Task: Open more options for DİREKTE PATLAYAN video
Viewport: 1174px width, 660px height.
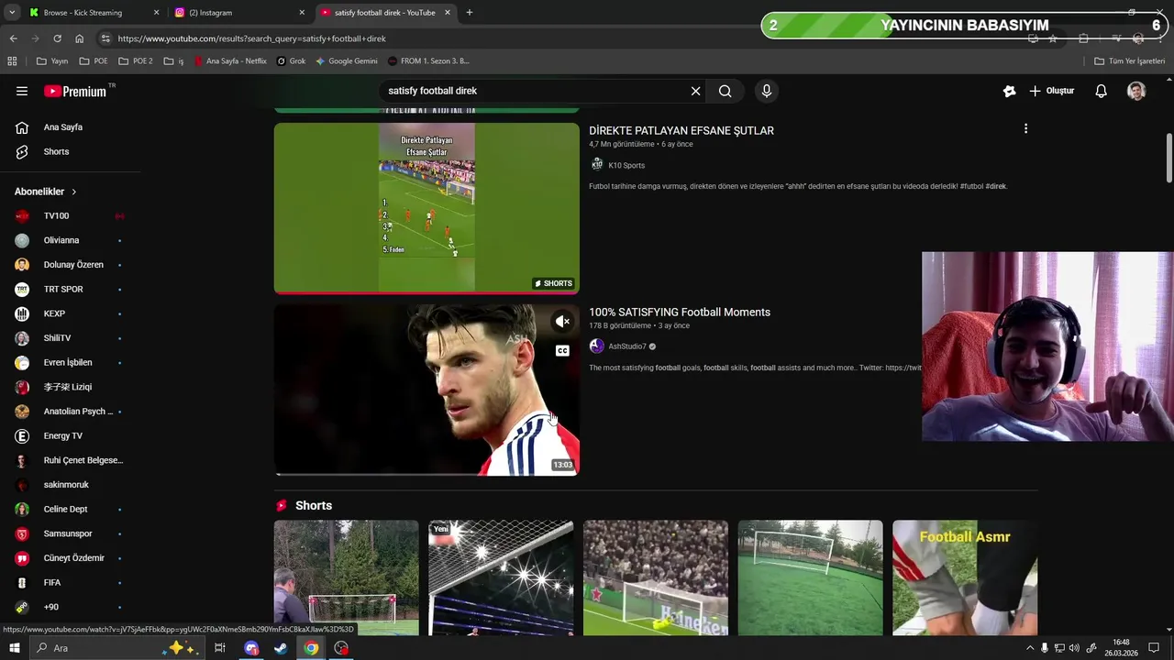Action: [x=1025, y=129]
